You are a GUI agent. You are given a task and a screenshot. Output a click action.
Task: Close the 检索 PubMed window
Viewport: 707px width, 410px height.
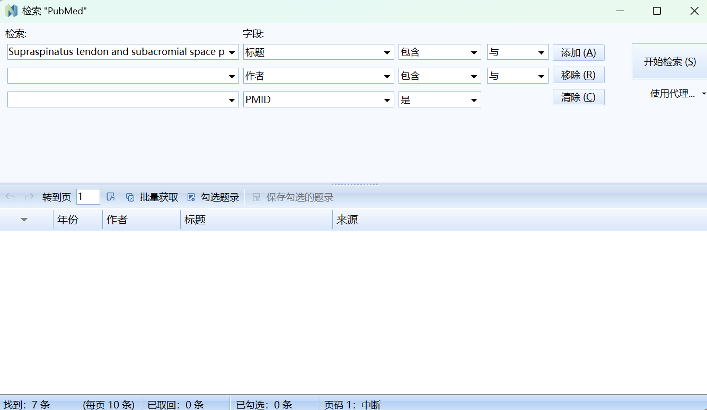point(694,11)
